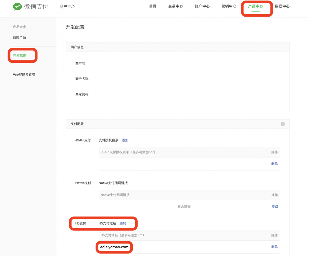Screen dimensions: 309x256
Task: Open the 首页 tab
Action: click(153, 6)
